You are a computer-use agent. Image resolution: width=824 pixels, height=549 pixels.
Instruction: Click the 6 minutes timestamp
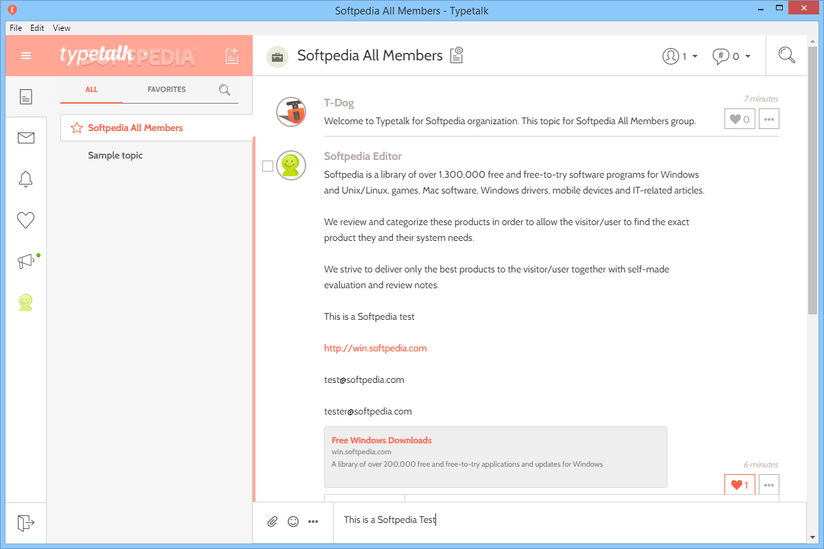pos(761,465)
